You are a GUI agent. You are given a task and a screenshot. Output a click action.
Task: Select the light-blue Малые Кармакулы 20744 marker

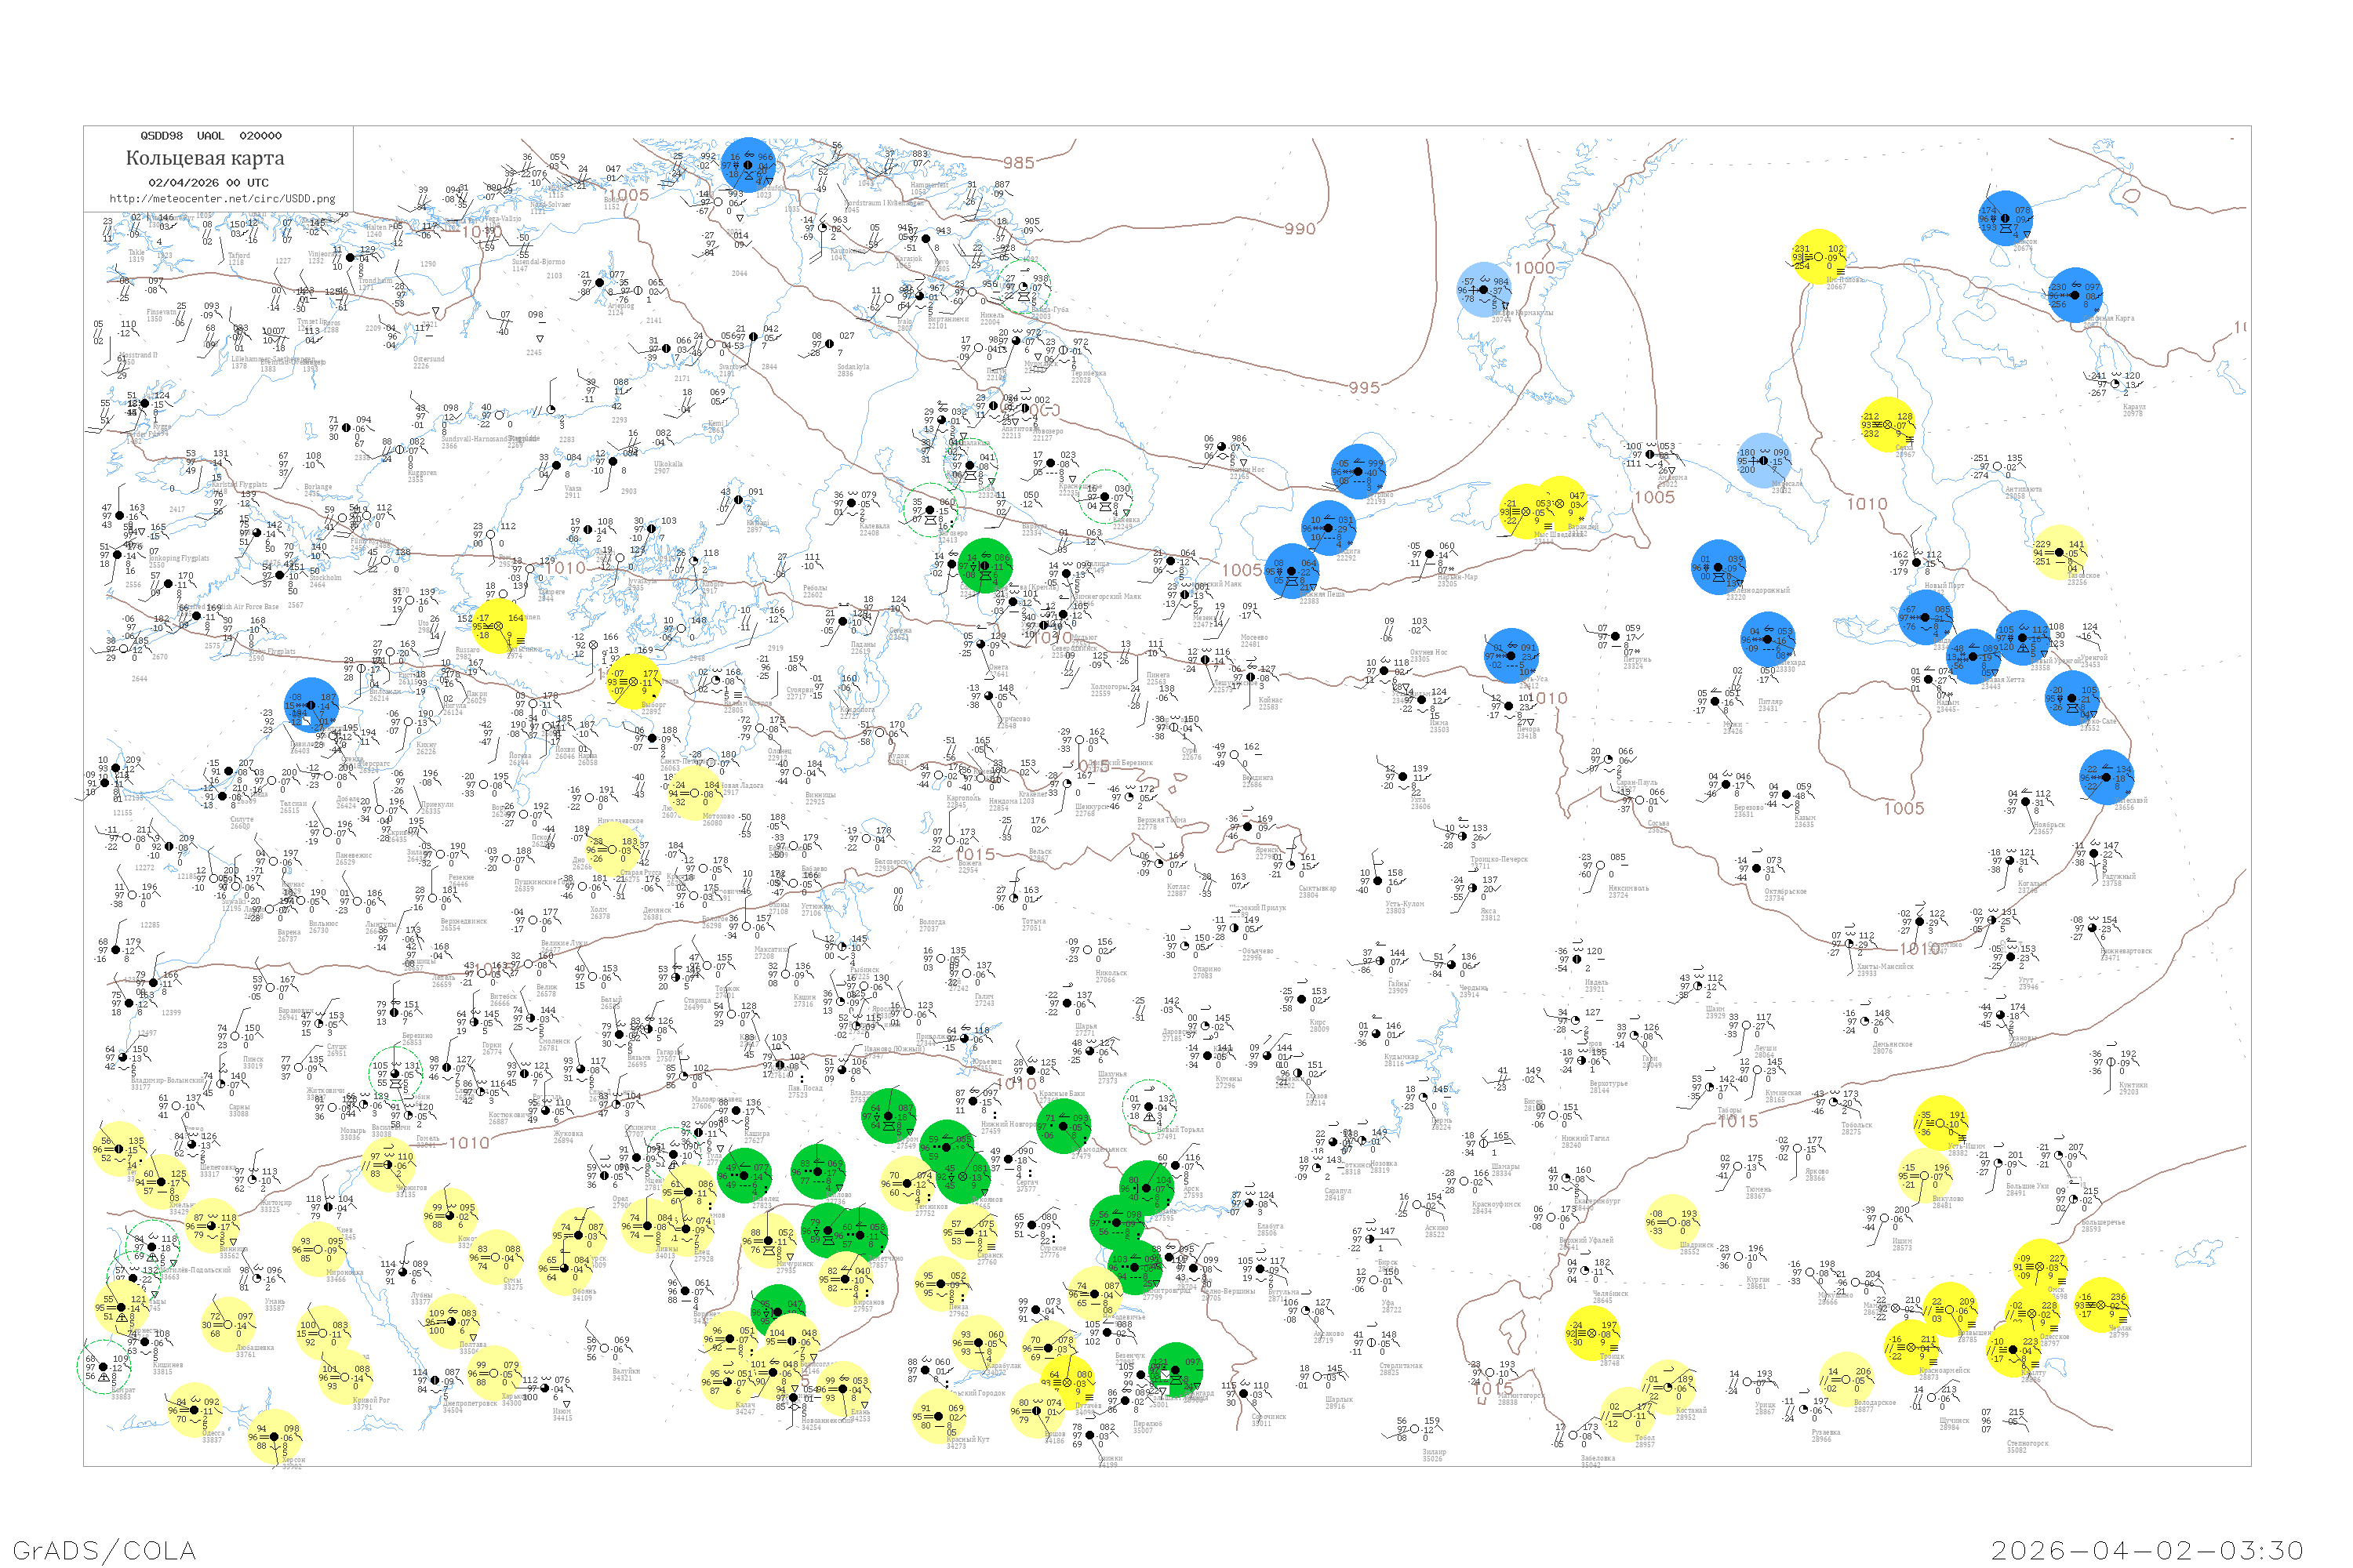pos(1485,290)
